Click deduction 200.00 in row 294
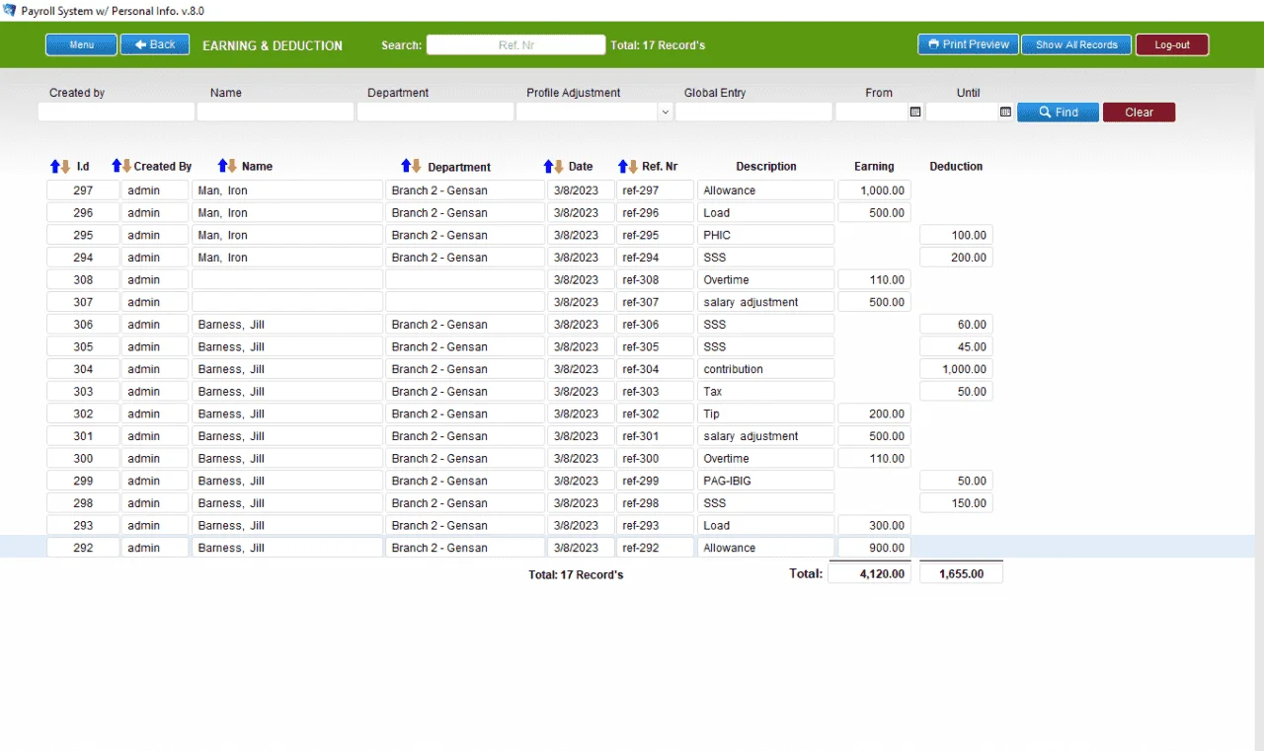This screenshot has height=751, width=1264. pyautogui.click(x=956, y=258)
